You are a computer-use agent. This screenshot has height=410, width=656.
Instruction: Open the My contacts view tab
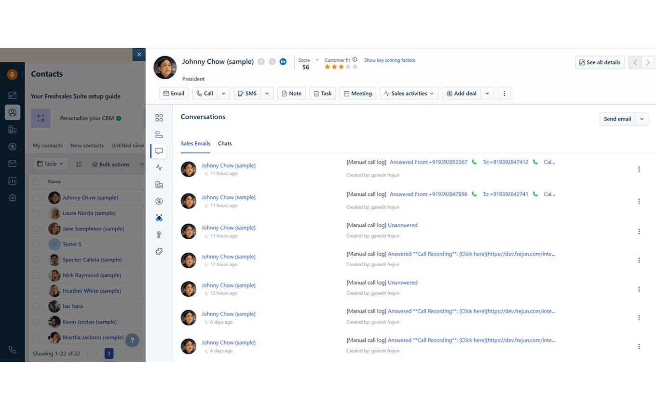[48, 146]
